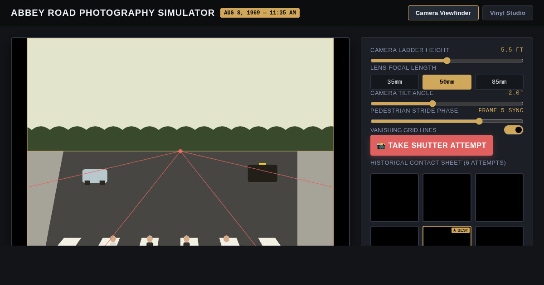Screen dimensions: 544x285
Task: Adjust the Camera Ladder Height slider
Action: click(x=447, y=61)
